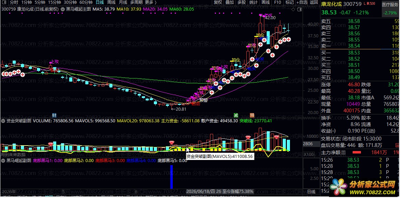Click the 交易状态 闭市阶段 row

(351, 139)
